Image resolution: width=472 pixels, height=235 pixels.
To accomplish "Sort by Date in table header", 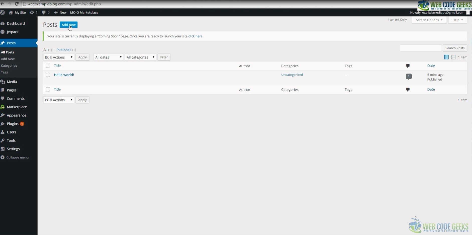I will [431, 66].
